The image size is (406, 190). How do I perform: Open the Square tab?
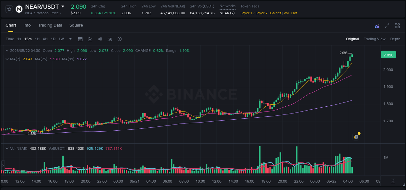click(x=76, y=25)
